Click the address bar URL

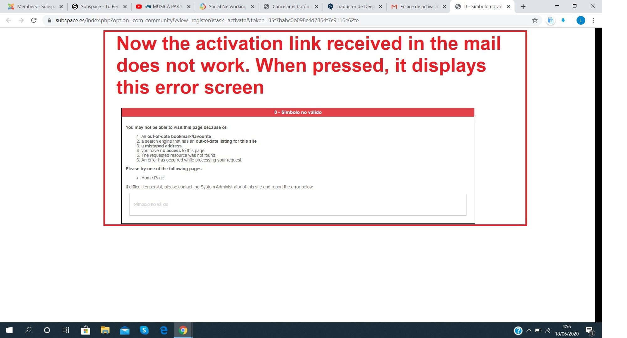pos(207,20)
